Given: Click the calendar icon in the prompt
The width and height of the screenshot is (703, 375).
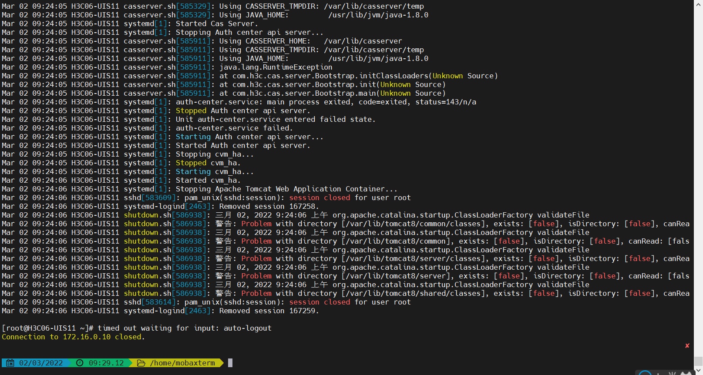Looking at the screenshot, I should coord(10,363).
